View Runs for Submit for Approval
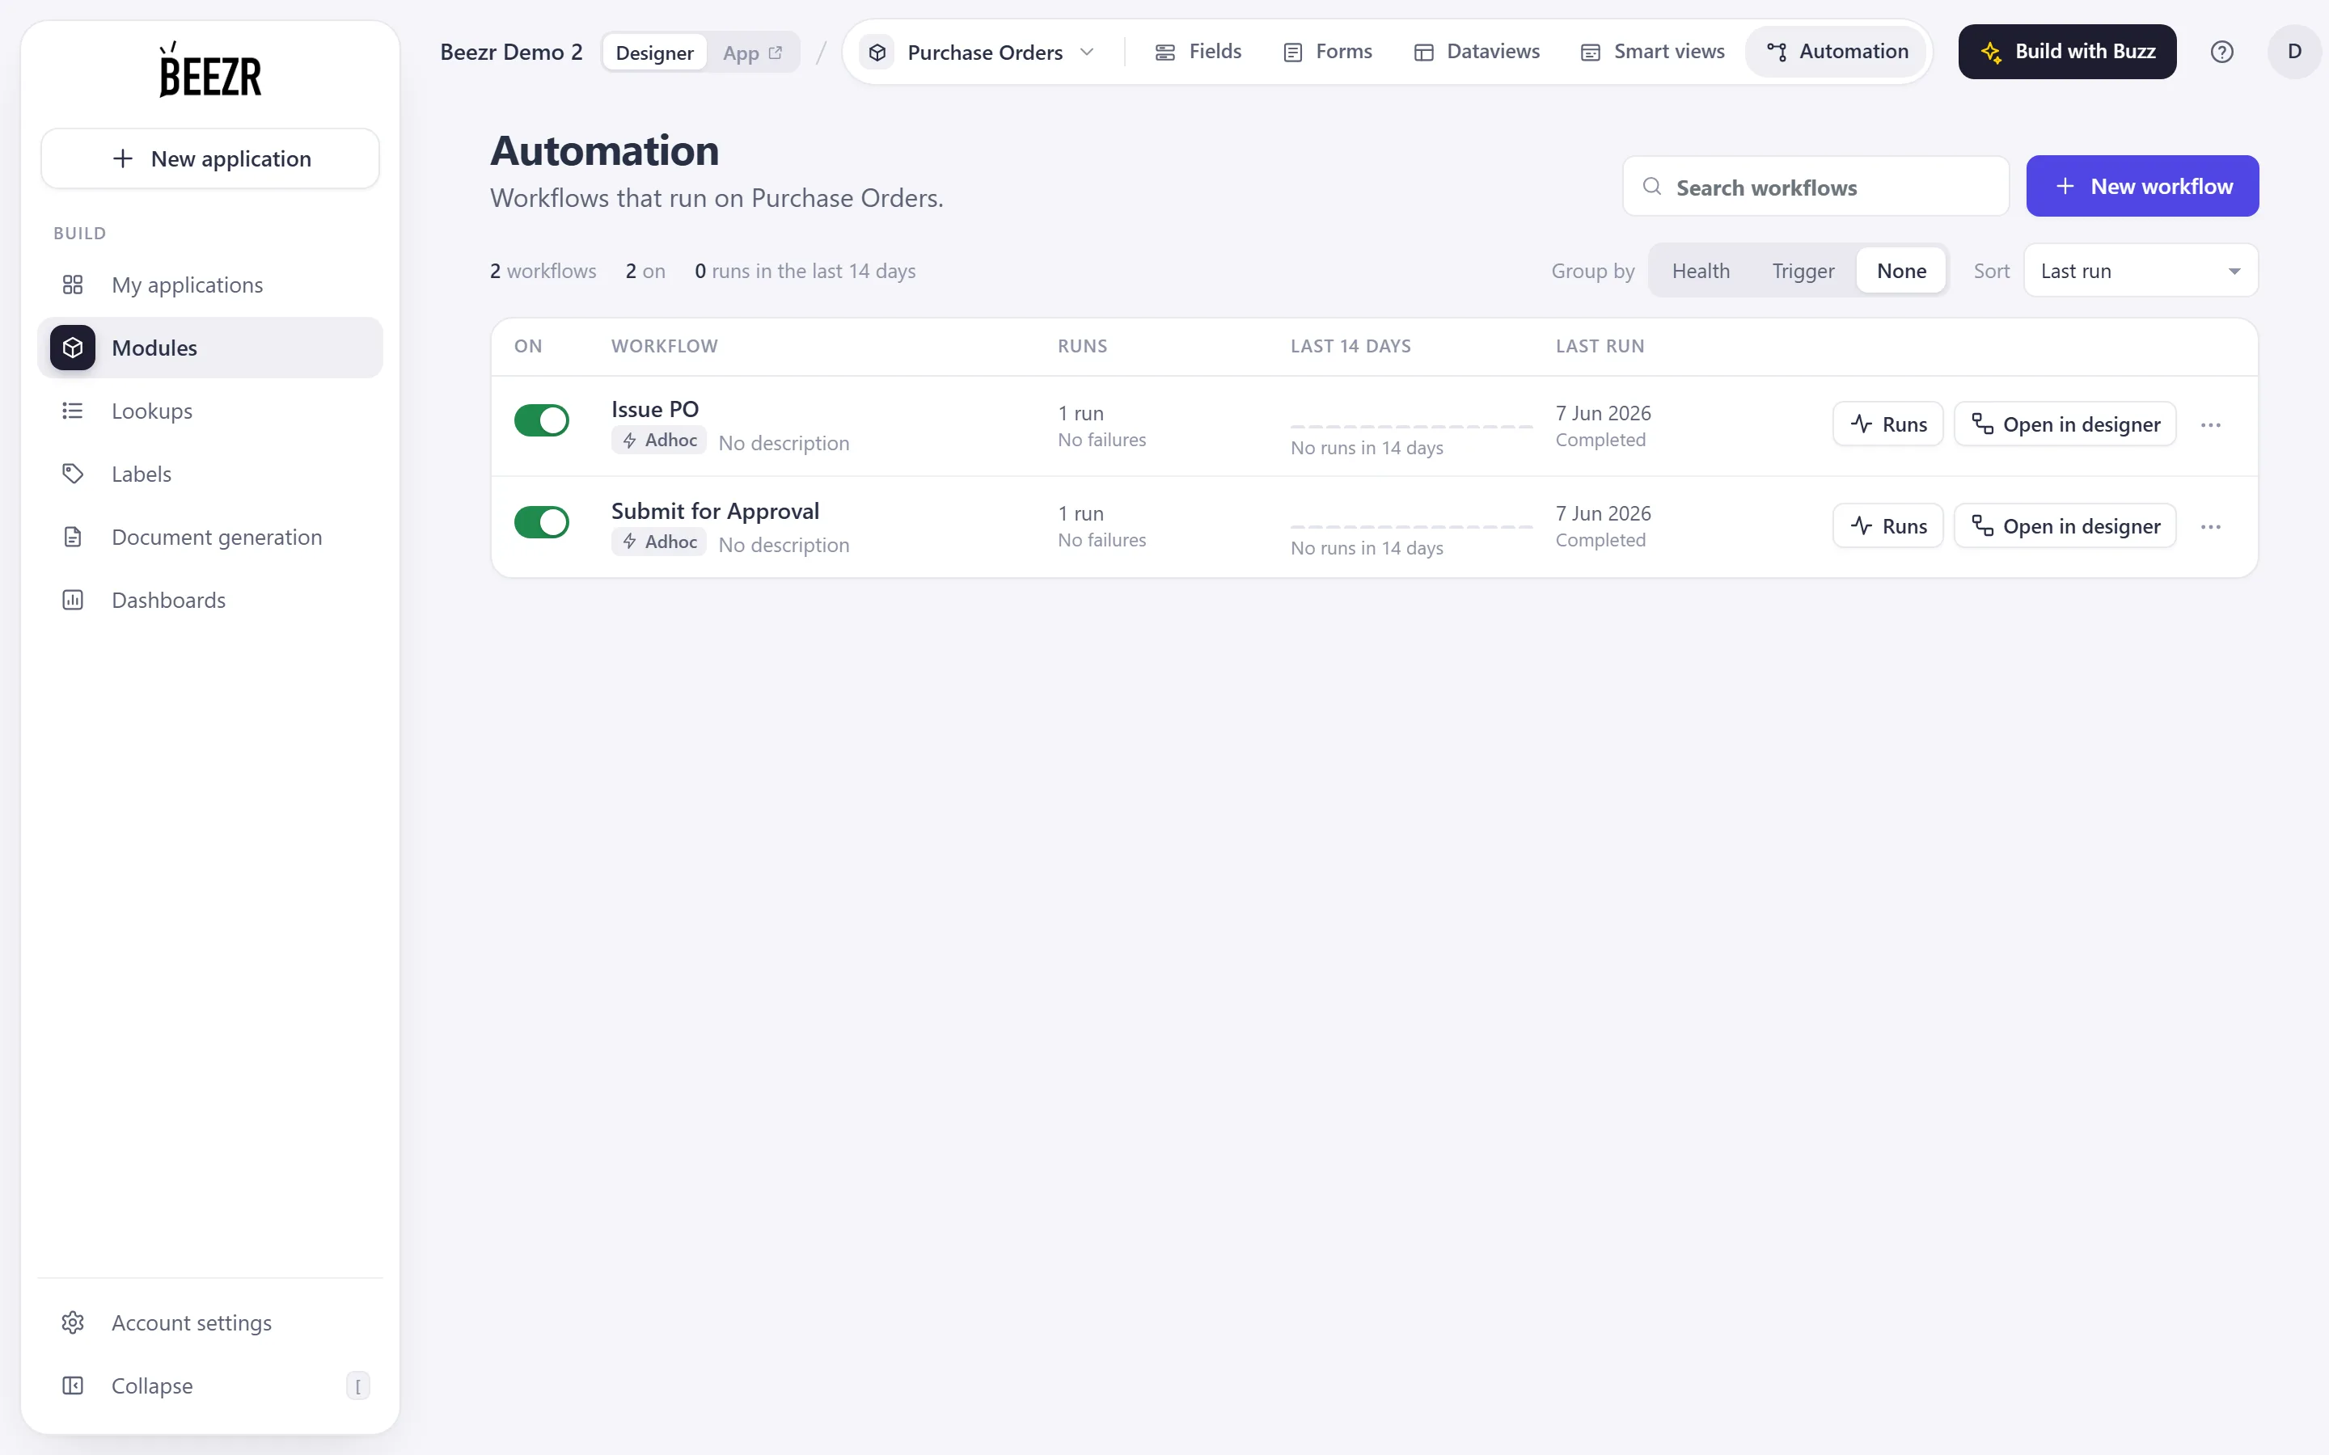 point(1887,526)
